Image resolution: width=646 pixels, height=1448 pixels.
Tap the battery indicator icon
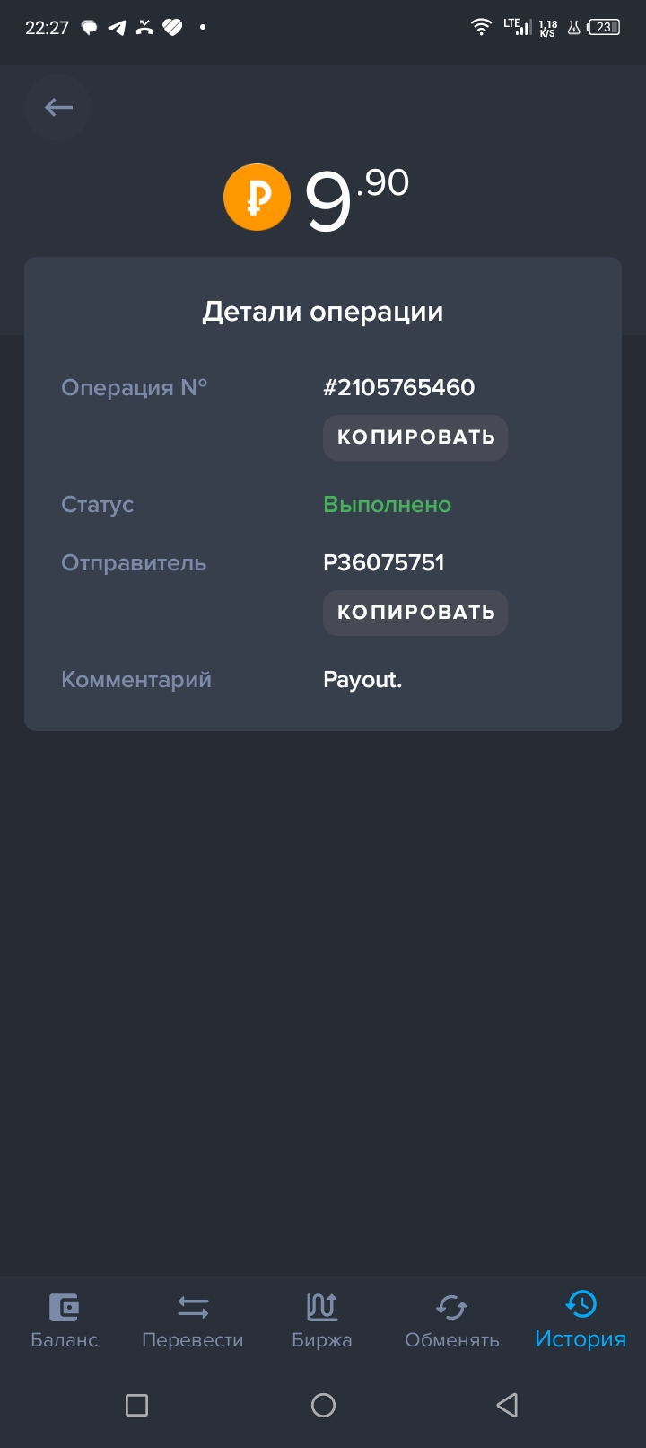pyautogui.click(x=604, y=28)
